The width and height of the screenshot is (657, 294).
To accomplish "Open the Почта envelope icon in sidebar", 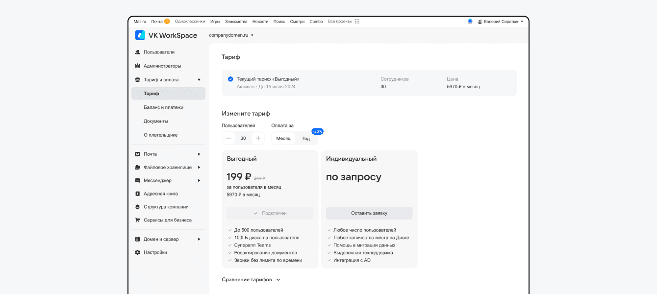I will 138,154.
